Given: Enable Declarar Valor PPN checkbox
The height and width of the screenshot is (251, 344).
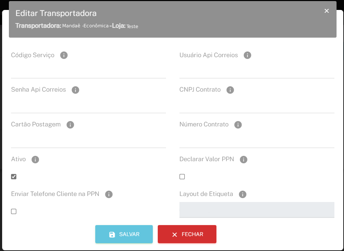Looking at the screenshot, I should [182, 177].
